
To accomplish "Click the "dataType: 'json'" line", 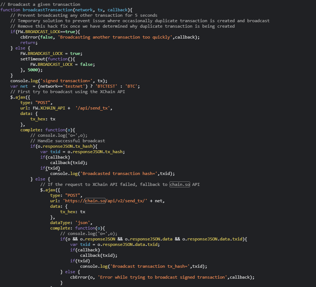I will pyautogui.click(x=71, y=223).
